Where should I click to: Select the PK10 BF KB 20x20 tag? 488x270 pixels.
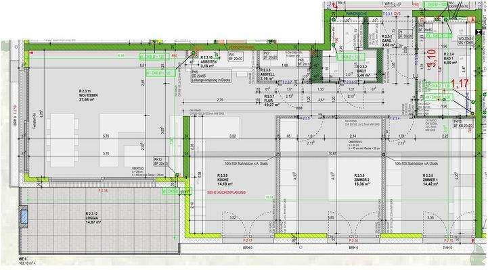coord(463,124)
